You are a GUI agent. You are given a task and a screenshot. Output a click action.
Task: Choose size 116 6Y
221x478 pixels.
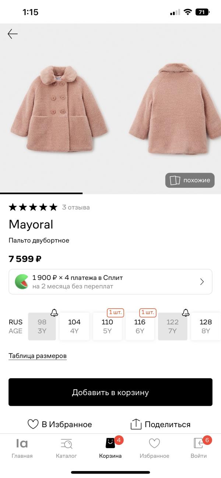click(x=140, y=326)
